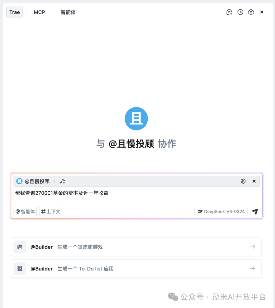
Task: Click the small 且 agent icon in chip
Action: point(19,181)
